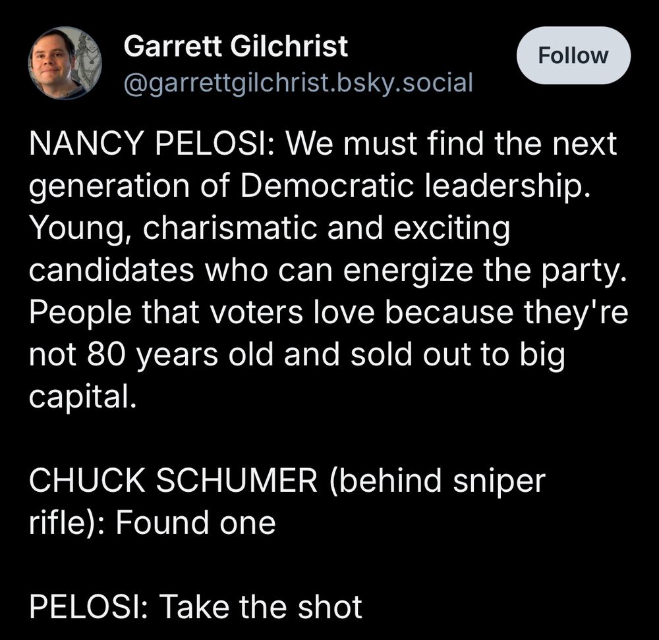
Task: Click the word "capital." in the post
Action: (82, 397)
